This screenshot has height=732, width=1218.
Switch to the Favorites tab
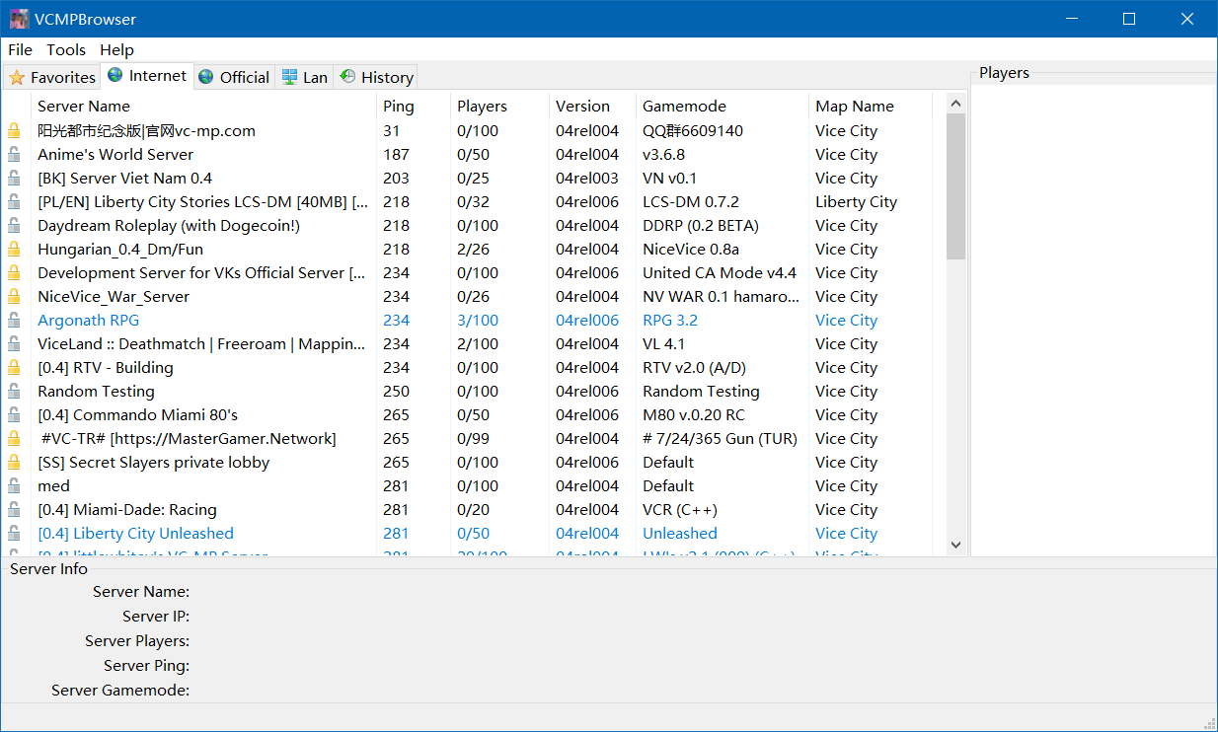point(52,77)
